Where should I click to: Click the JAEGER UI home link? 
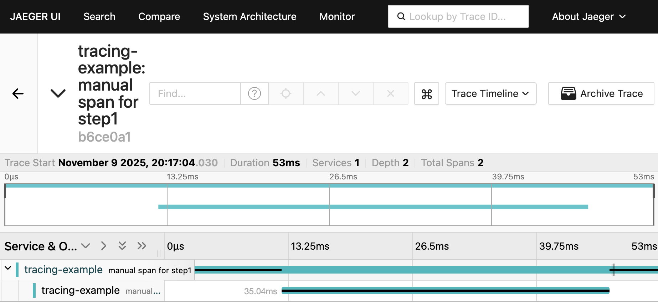click(x=35, y=16)
